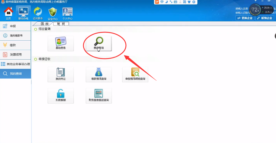Open 财务报表报送查询 chart icon
The height and width of the screenshot is (143, 276).
pyautogui.click(x=99, y=95)
